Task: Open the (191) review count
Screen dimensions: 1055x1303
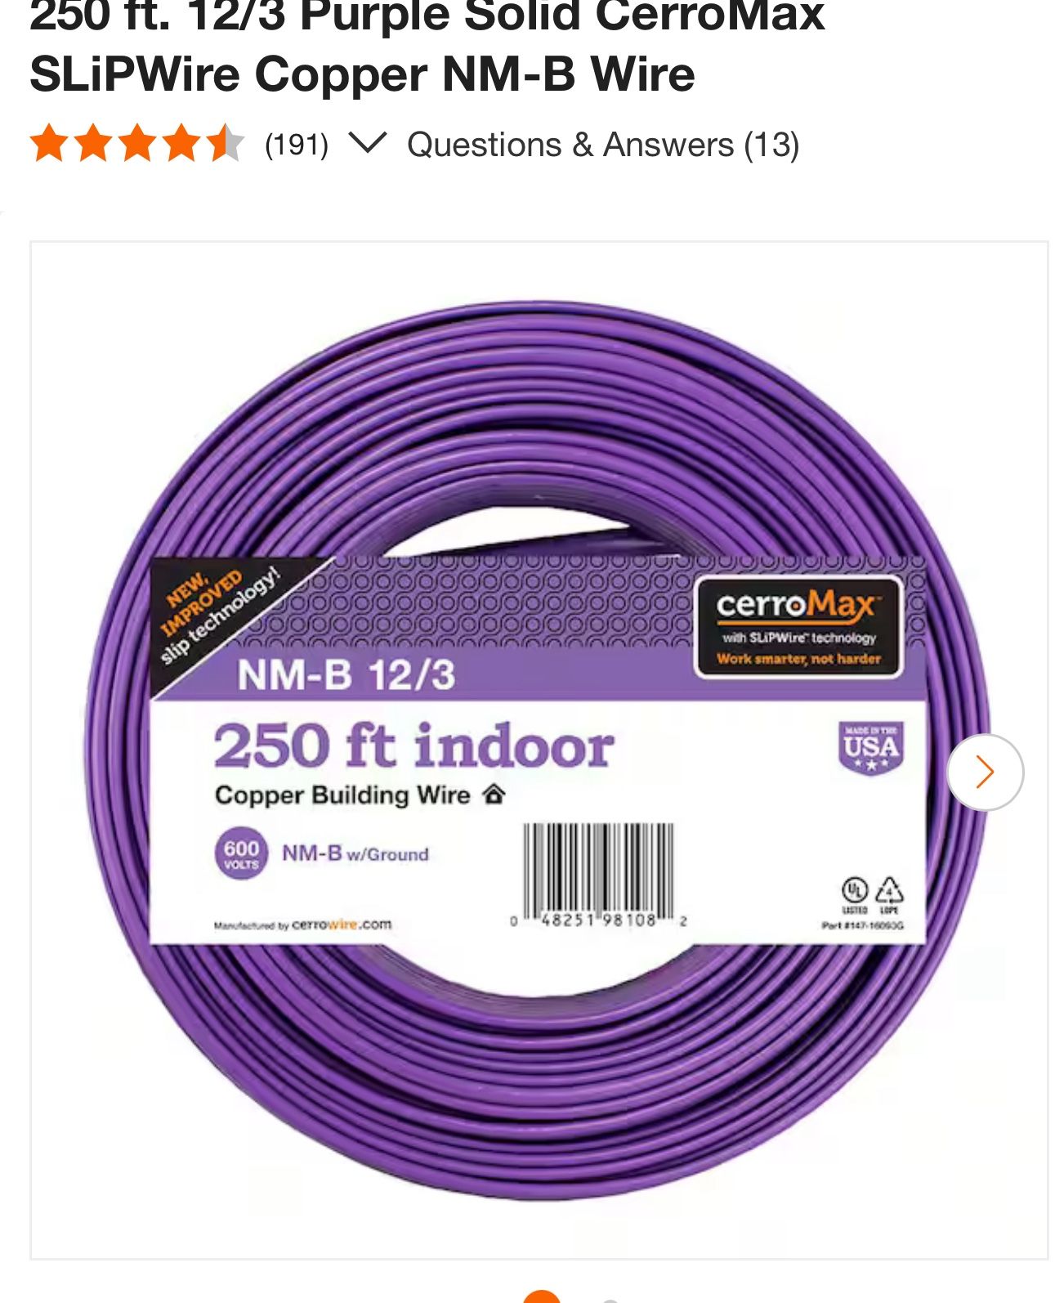Action: [297, 145]
